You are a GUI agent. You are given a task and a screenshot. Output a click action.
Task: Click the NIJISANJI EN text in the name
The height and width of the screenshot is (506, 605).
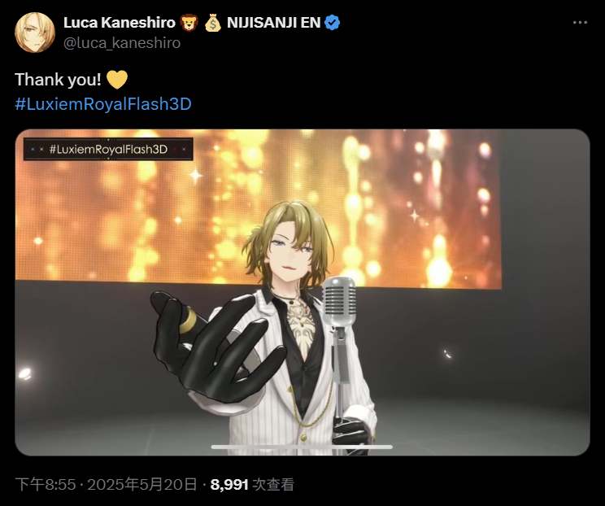[x=273, y=23]
